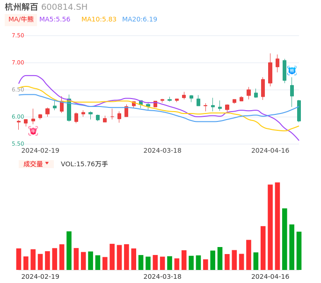The image size is (321, 283).
Task: Open the 成交量 indicator dropdown
Action: coord(36,164)
